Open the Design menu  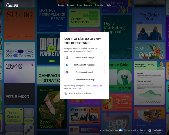tap(61, 5)
